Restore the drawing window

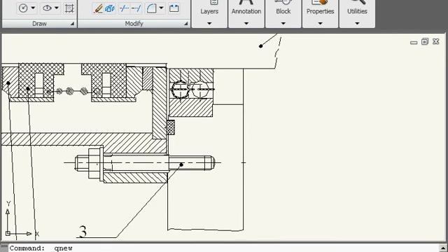tap(425, 42)
